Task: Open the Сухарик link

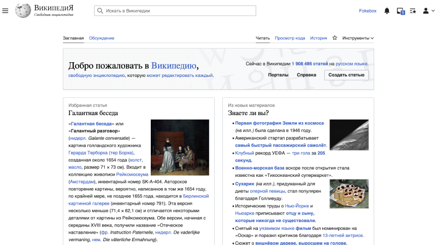Action: pos(245,184)
